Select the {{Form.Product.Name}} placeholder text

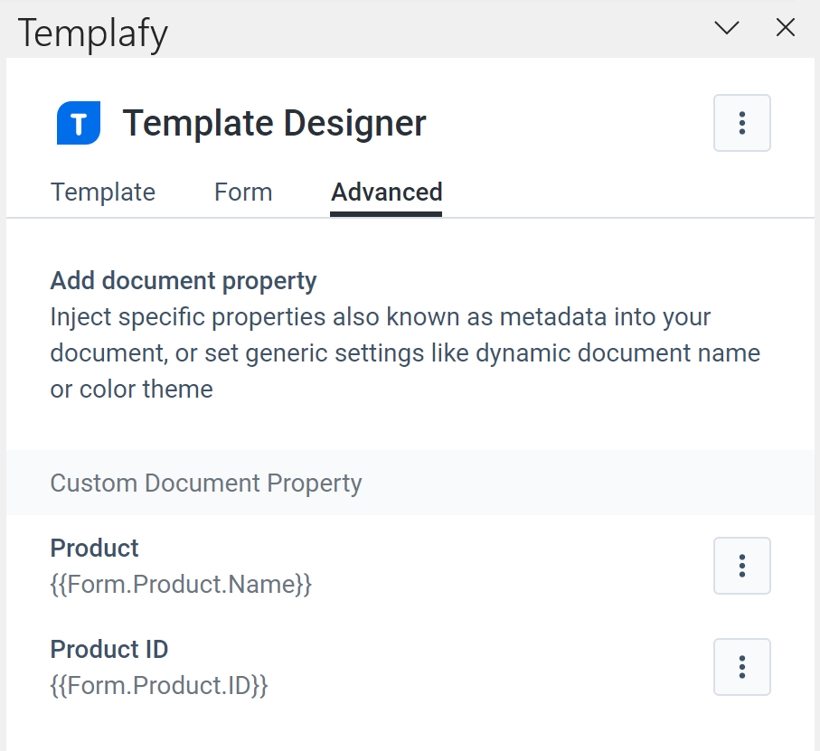(180, 585)
